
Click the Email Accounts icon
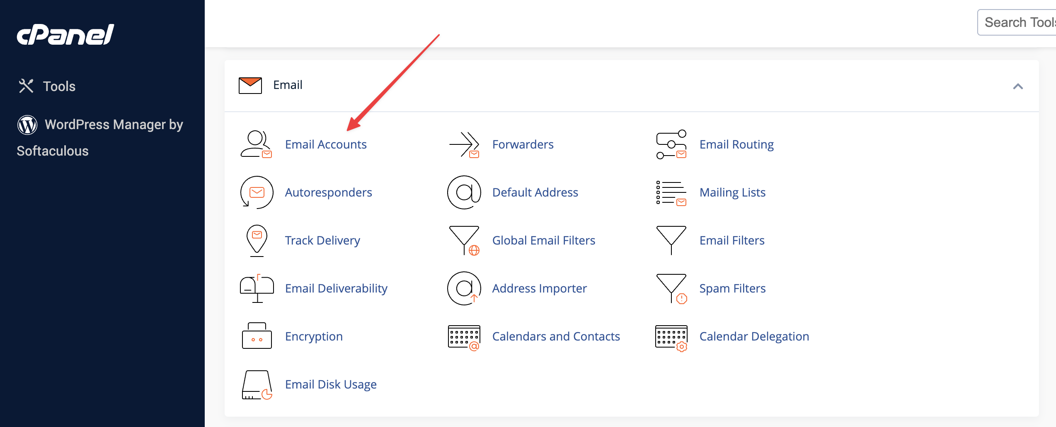point(256,144)
